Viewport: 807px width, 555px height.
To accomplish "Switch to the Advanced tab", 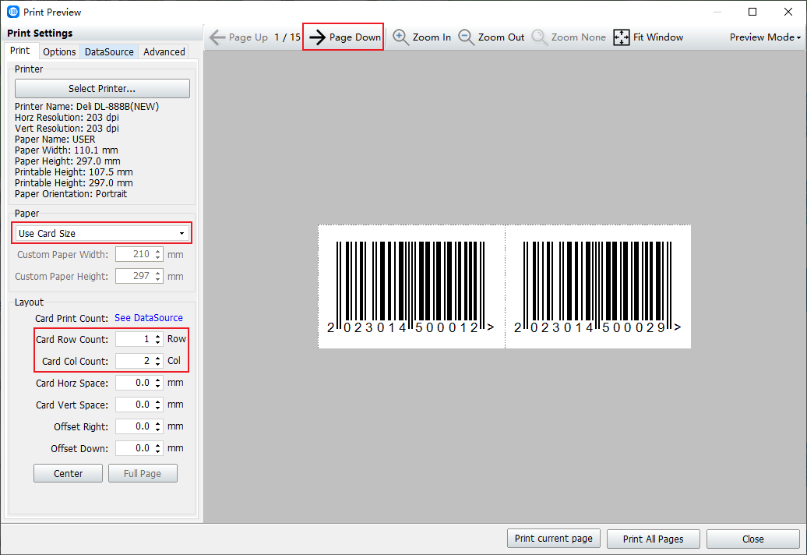I will 164,51.
